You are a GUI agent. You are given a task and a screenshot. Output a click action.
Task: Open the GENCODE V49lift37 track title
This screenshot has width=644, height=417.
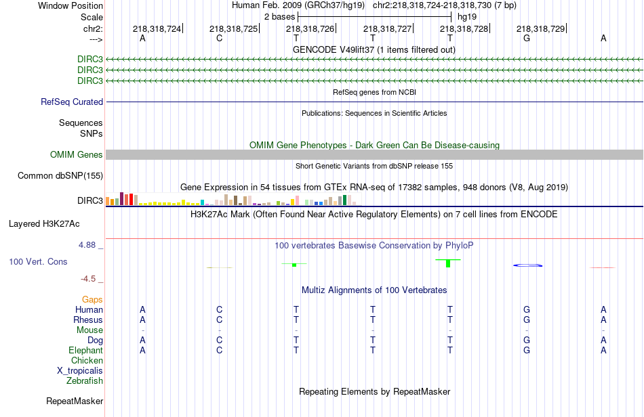(x=374, y=49)
